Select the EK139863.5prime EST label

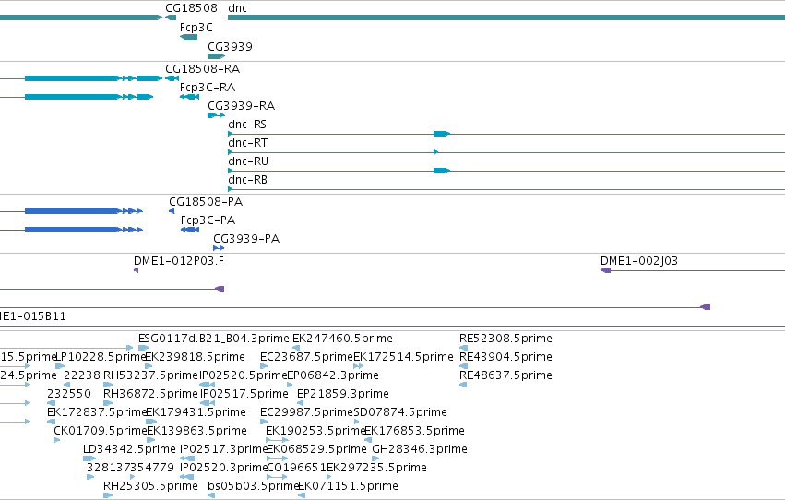196,432
